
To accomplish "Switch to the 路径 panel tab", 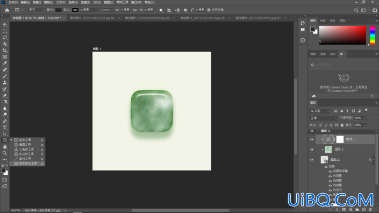I will pyautogui.click(x=333, y=54).
